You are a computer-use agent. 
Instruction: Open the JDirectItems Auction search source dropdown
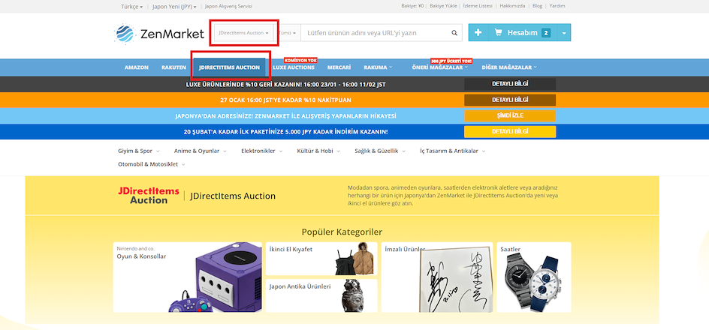243,33
